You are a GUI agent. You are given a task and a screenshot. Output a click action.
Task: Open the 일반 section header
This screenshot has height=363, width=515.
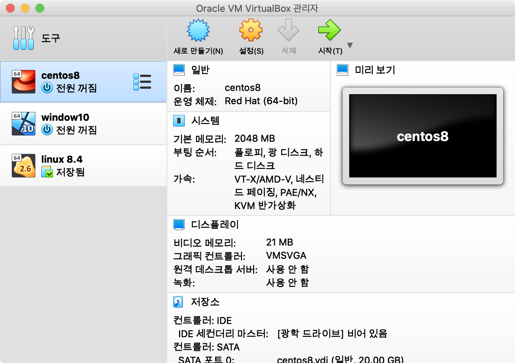coord(200,70)
